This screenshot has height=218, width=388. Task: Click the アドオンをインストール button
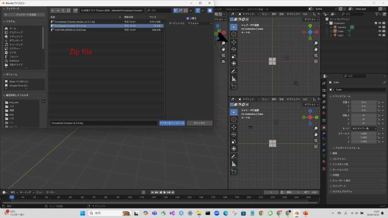[172, 123]
